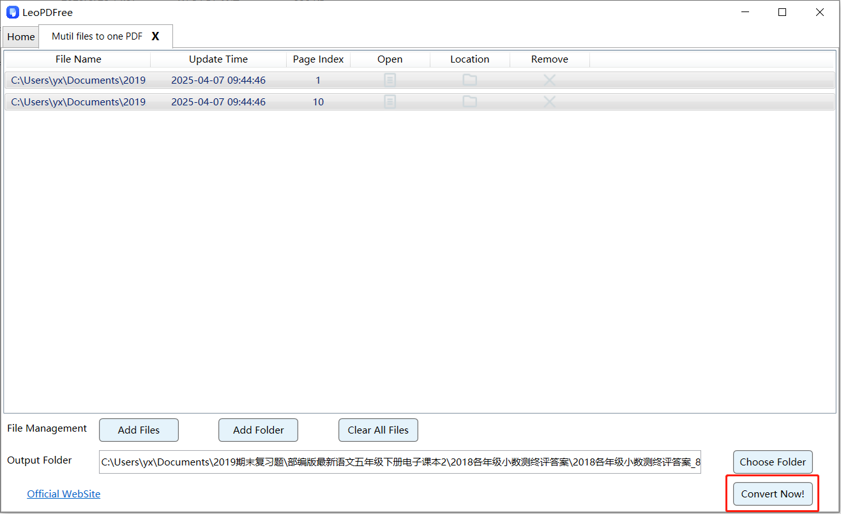Click the Page Index column header
The width and height of the screenshot is (841, 514).
(319, 59)
